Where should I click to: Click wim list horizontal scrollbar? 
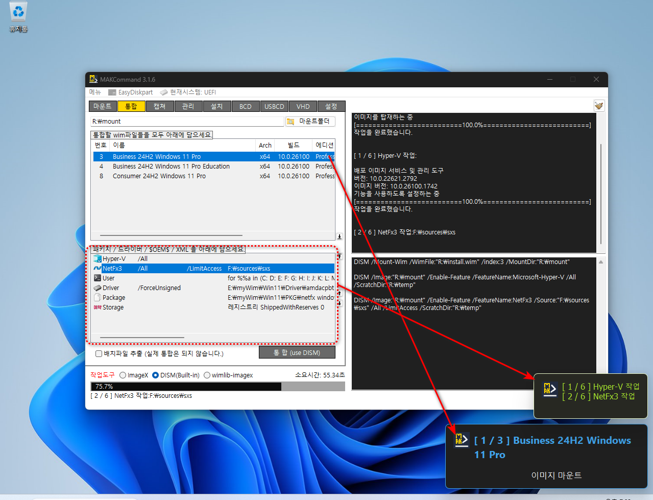[x=171, y=235]
